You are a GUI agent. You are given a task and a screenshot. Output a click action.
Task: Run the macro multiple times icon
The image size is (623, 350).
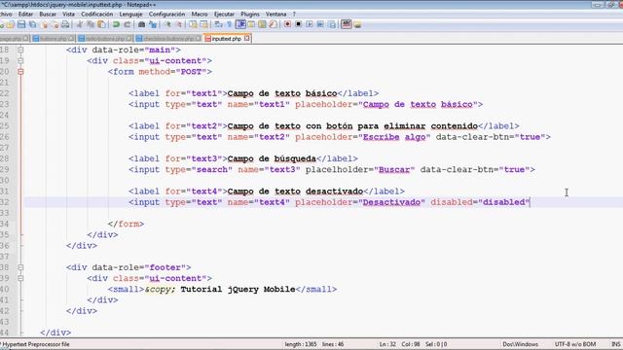click(x=320, y=24)
